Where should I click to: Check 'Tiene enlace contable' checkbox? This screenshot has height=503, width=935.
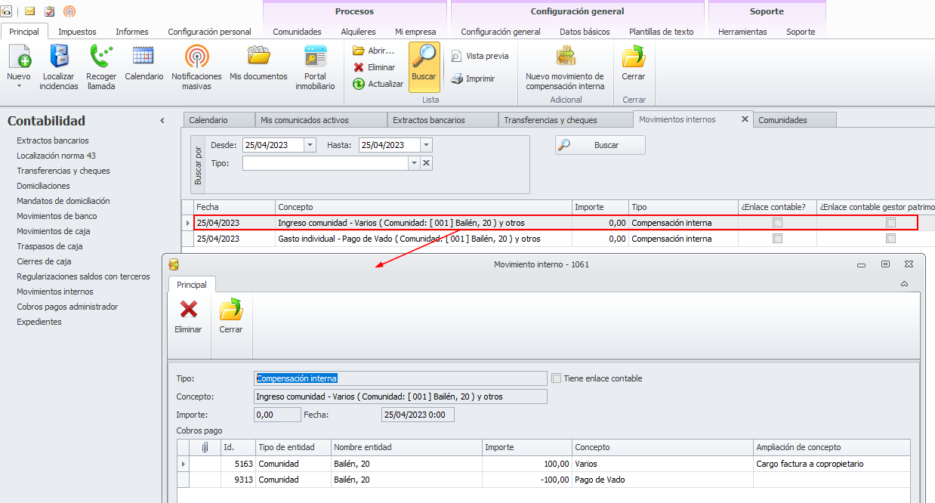tap(557, 378)
